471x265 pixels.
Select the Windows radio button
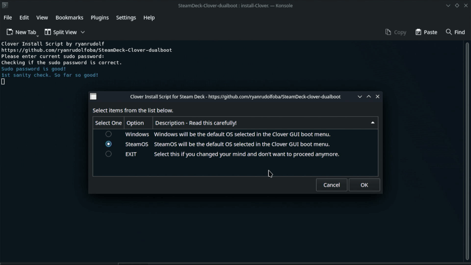pyautogui.click(x=108, y=134)
